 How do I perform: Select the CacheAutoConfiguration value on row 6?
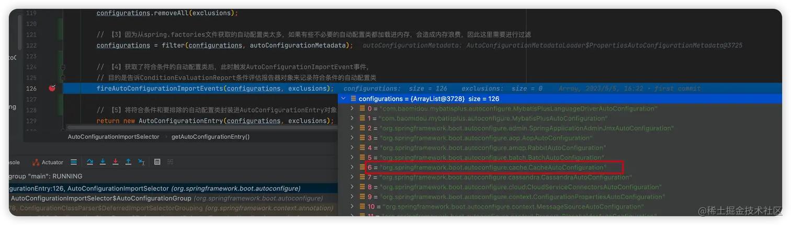point(493,168)
